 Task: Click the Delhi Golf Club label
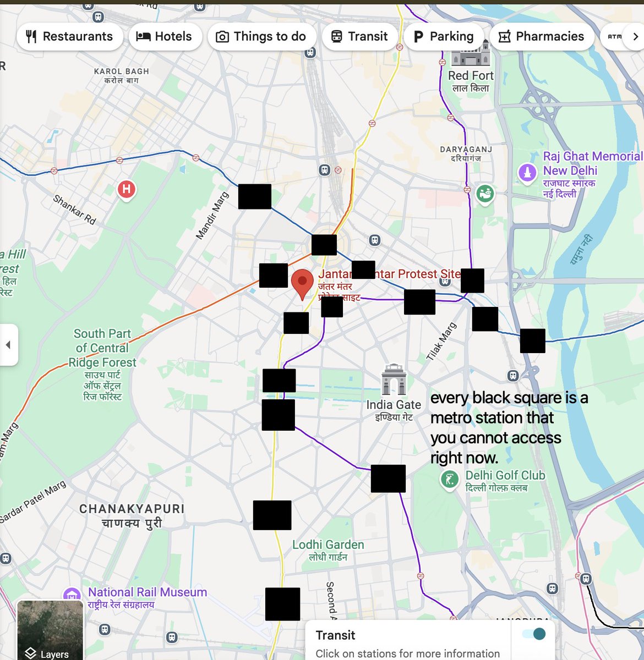click(505, 481)
